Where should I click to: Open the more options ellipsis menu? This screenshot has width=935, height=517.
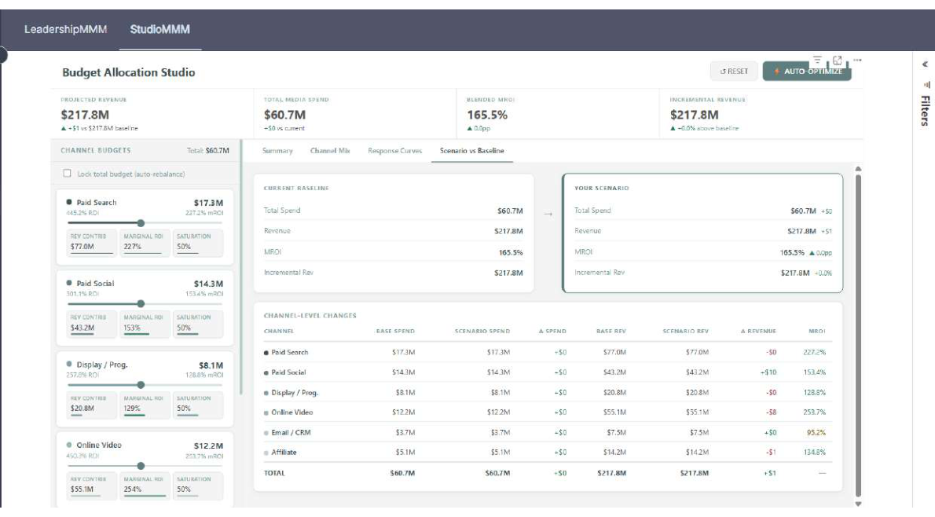tap(857, 60)
